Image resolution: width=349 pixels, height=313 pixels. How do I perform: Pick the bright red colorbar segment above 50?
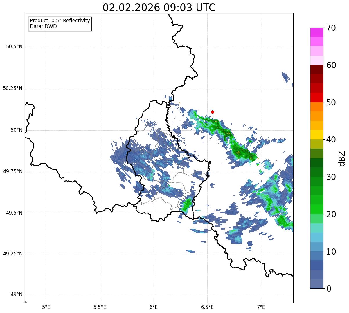316,97
